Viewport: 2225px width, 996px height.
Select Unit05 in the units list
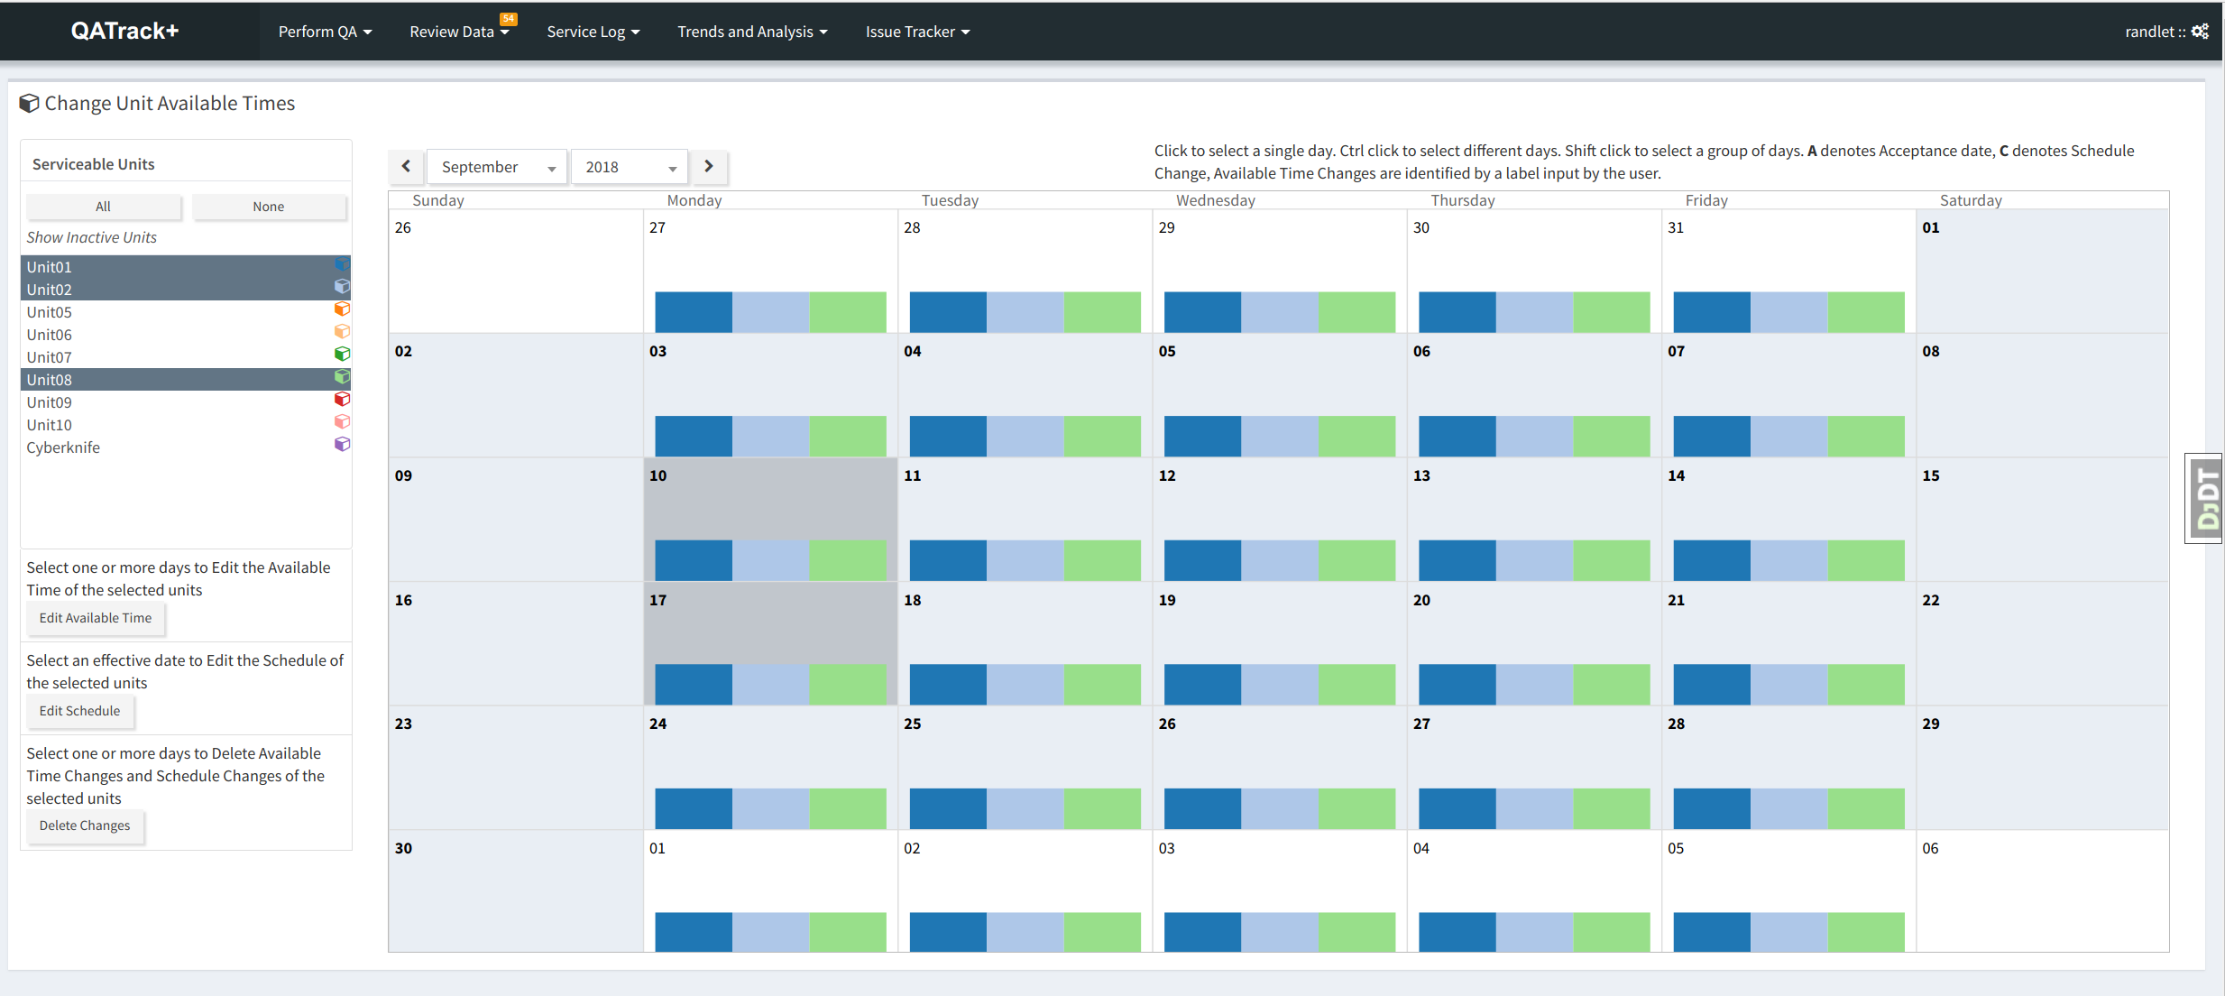[x=186, y=312]
